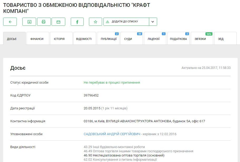Expand the ДОДАТИ ДО СПИСКУ dropdown chevron
This screenshot has height=162, width=240.
click(x=153, y=22)
